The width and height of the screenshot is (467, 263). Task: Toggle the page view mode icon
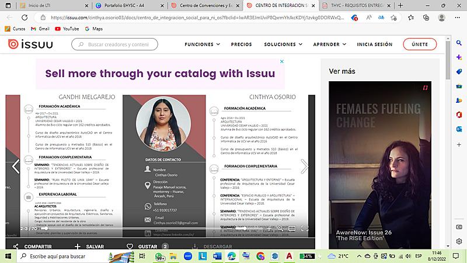[292, 229]
